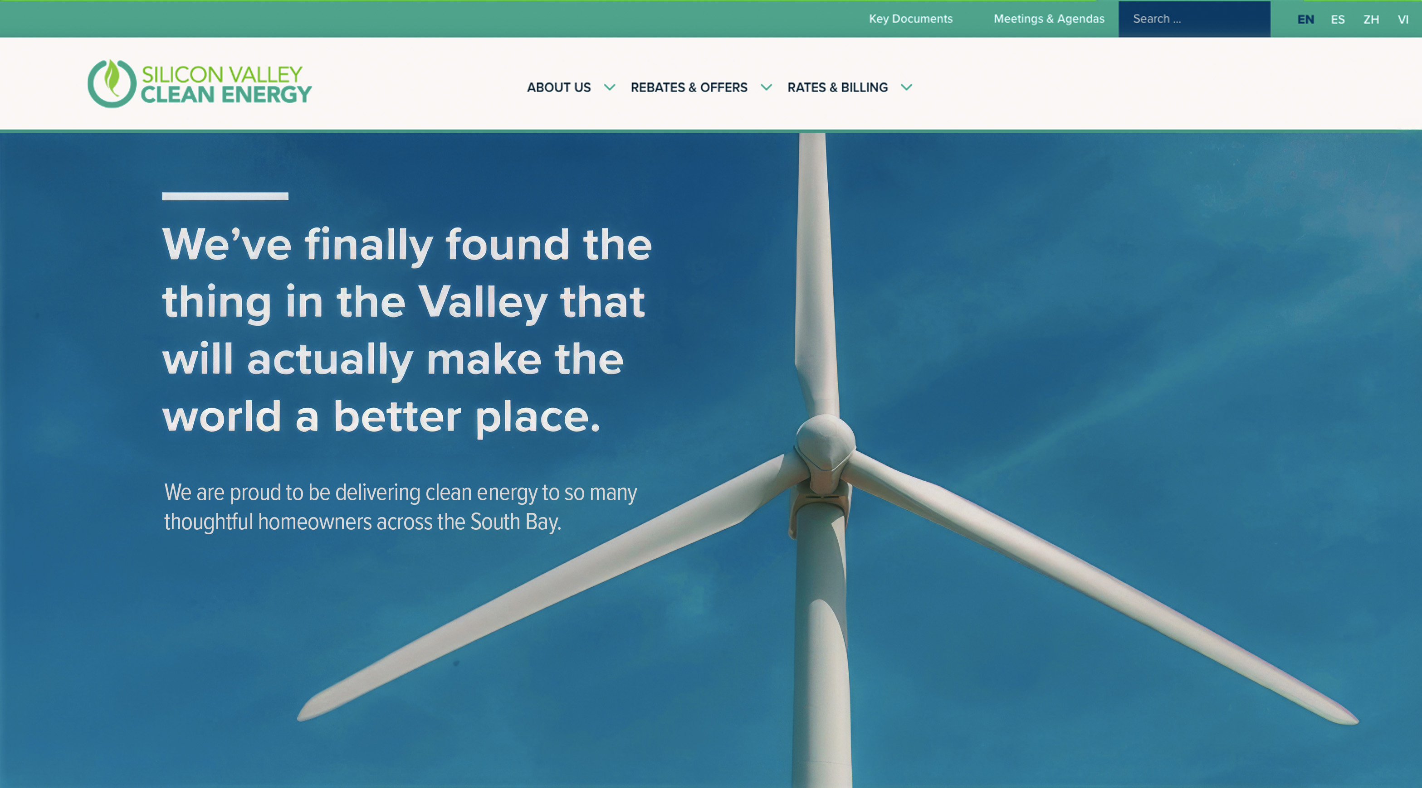Switch site language to ZH
This screenshot has height=788, width=1422.
pos(1371,20)
